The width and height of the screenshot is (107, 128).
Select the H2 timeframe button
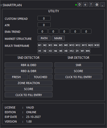pyautogui.click(x=45, y=51)
